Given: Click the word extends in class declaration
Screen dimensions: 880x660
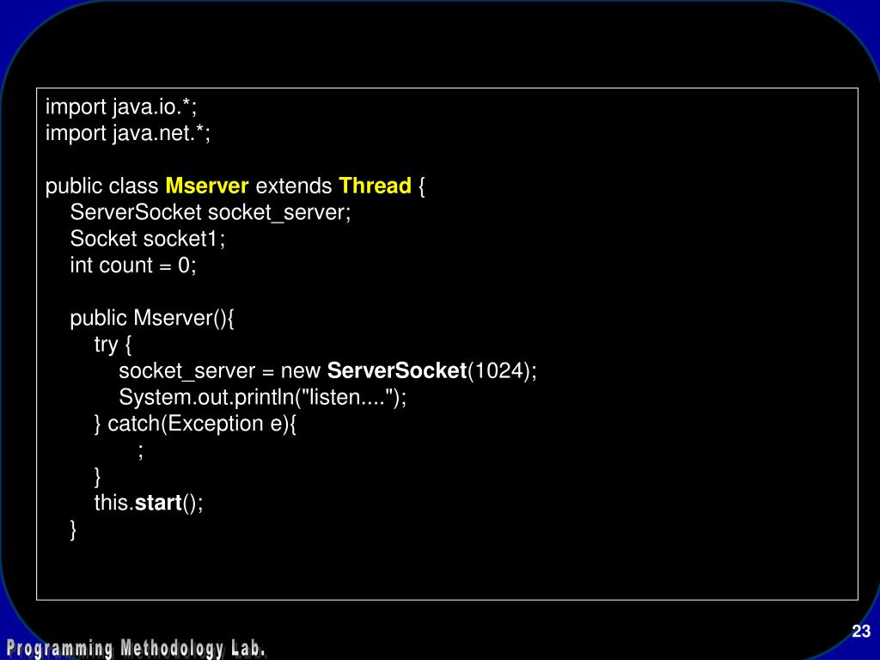Looking at the screenshot, I should pos(294,186).
